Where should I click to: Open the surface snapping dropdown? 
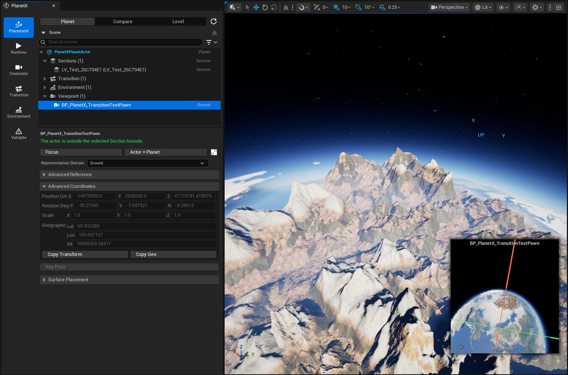[x=303, y=7]
